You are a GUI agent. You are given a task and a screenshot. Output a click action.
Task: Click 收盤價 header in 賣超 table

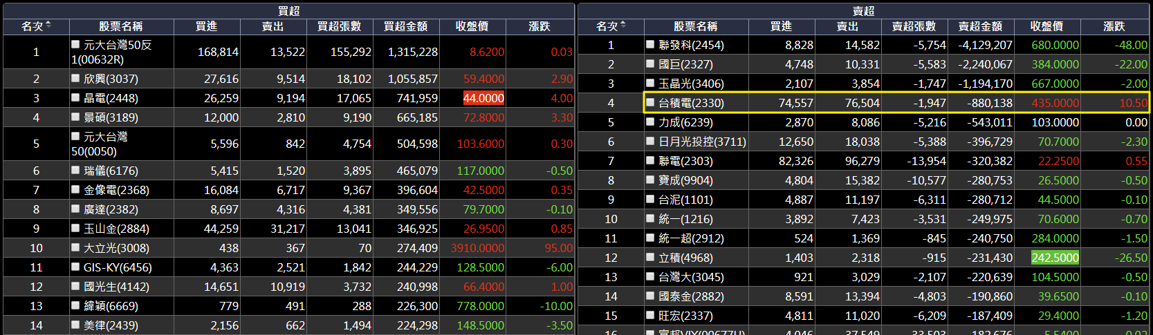1046,26
